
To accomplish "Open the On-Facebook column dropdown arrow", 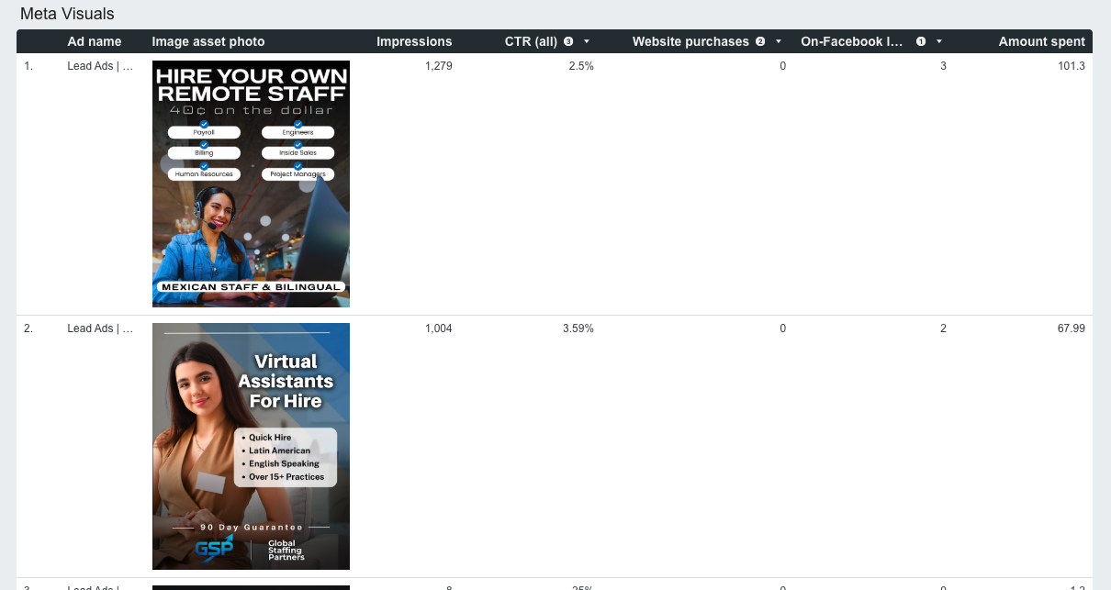I will tap(938, 41).
